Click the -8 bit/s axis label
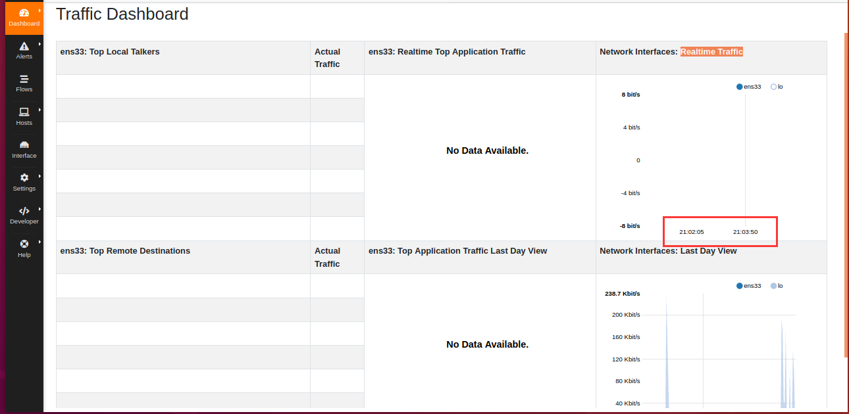 click(630, 226)
